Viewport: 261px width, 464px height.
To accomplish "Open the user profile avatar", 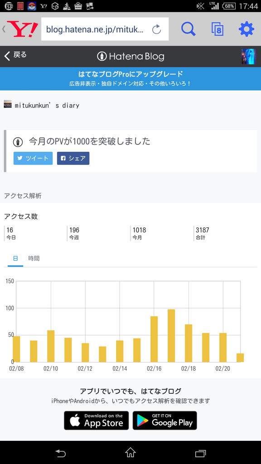I will (249, 57).
